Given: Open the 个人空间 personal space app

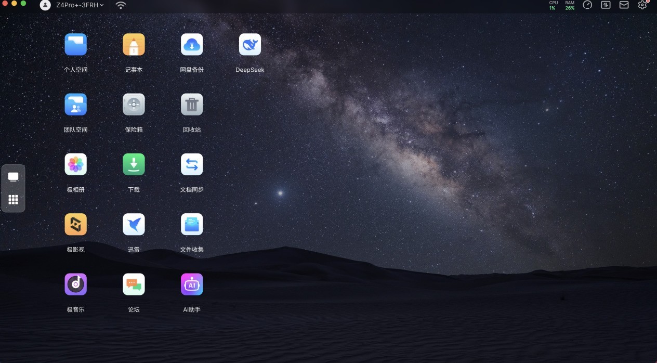Looking at the screenshot, I should coord(76,45).
